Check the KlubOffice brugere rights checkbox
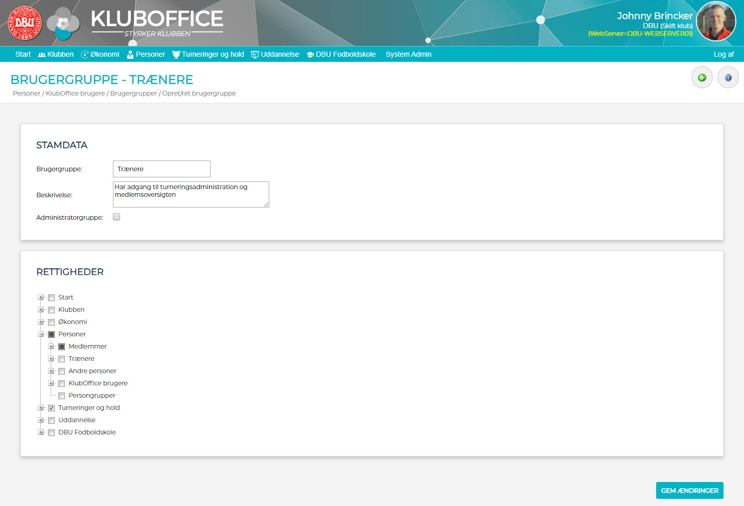Viewport: 744px width, 506px height. coord(61,383)
